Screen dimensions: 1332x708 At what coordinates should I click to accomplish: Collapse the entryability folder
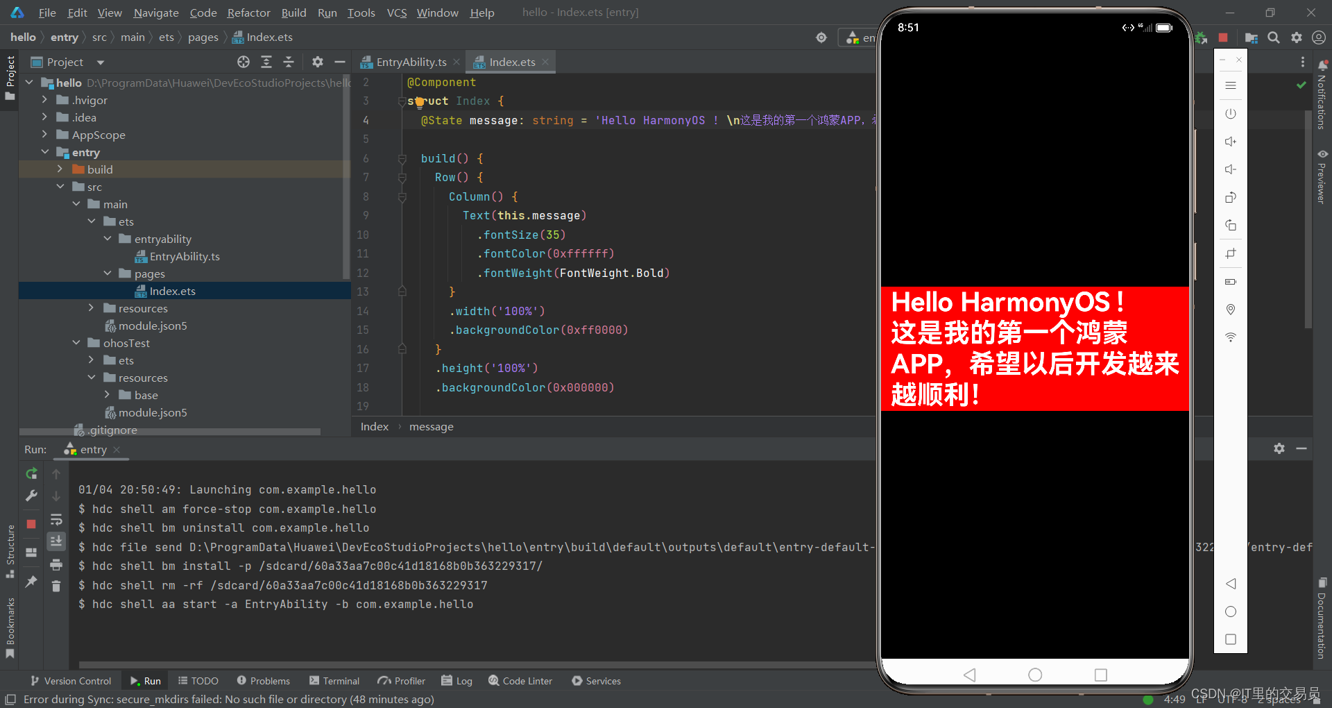(x=107, y=239)
